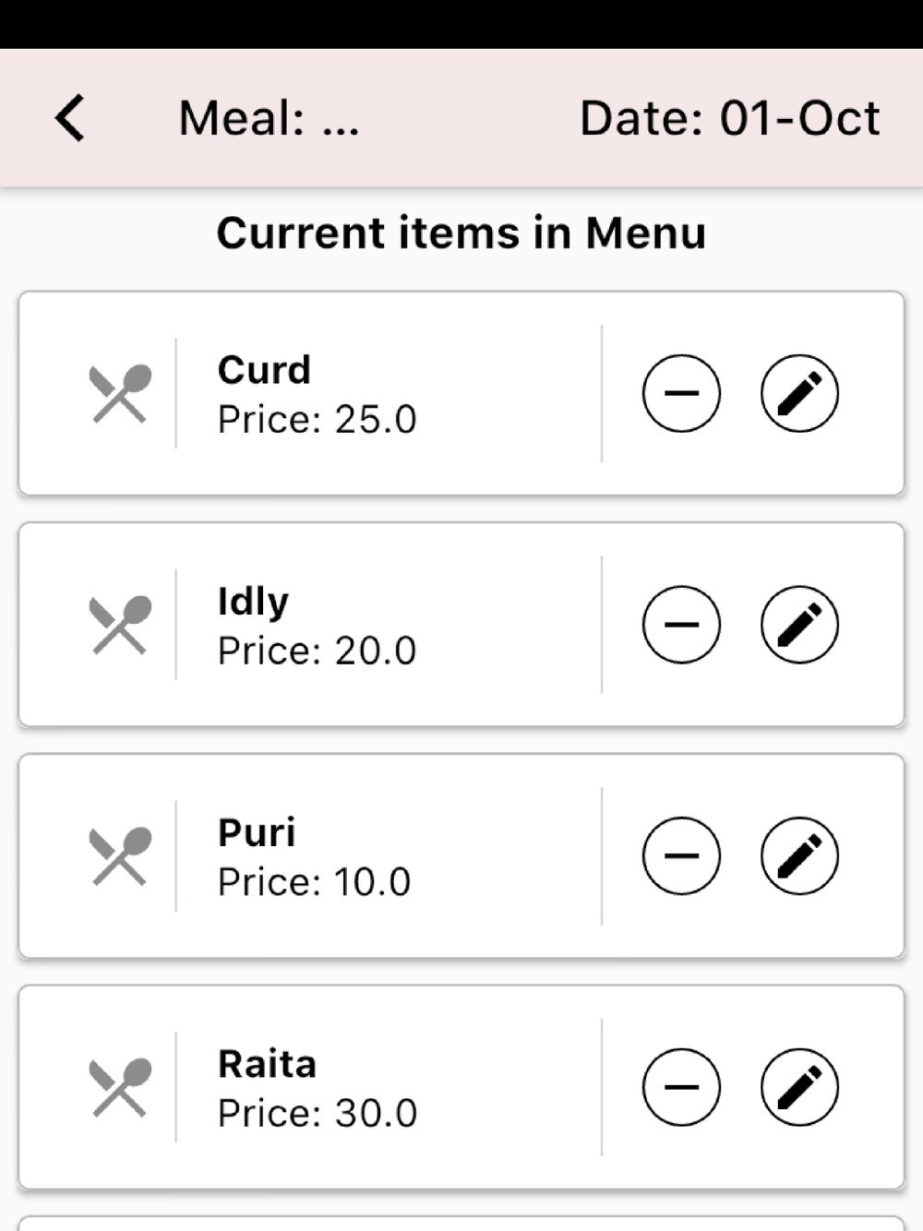Select the Raita item name
The image size is (923, 1231).
coord(267,1064)
